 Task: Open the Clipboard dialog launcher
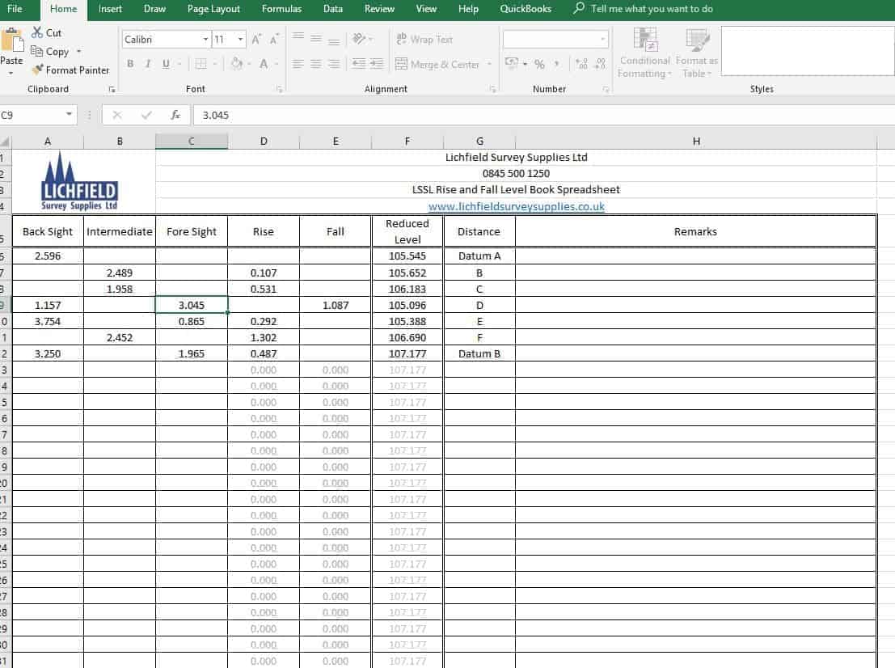pyautogui.click(x=112, y=89)
